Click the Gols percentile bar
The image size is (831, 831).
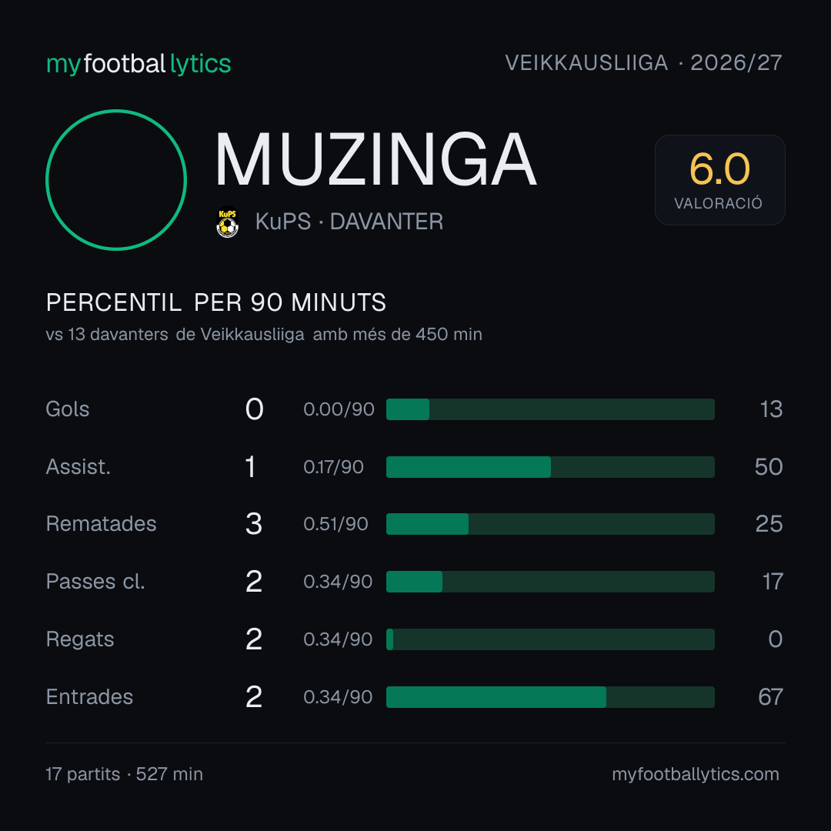(x=550, y=409)
